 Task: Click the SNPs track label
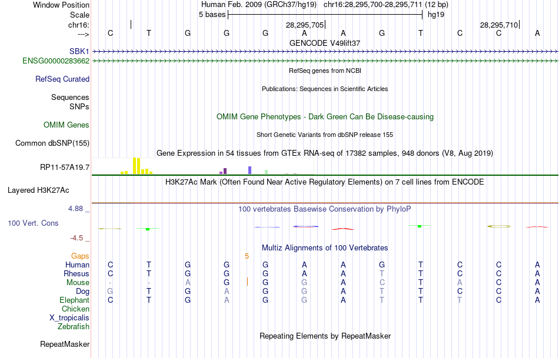(x=79, y=106)
